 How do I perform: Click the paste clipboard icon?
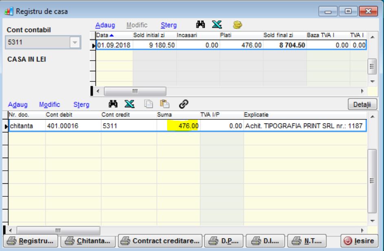click(x=165, y=104)
